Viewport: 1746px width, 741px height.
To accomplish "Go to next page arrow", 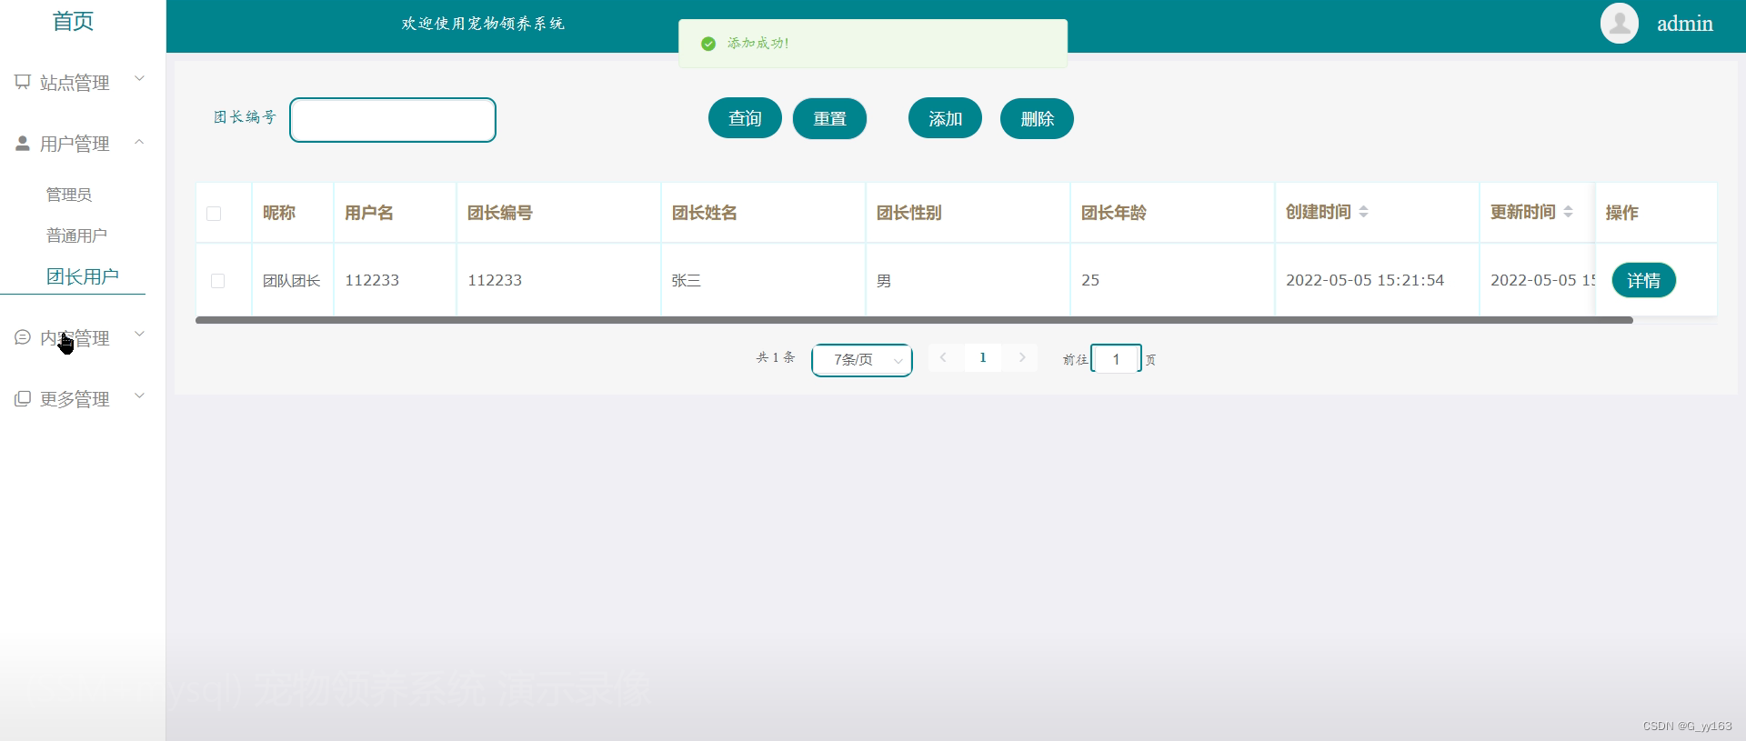I will click(x=1022, y=358).
